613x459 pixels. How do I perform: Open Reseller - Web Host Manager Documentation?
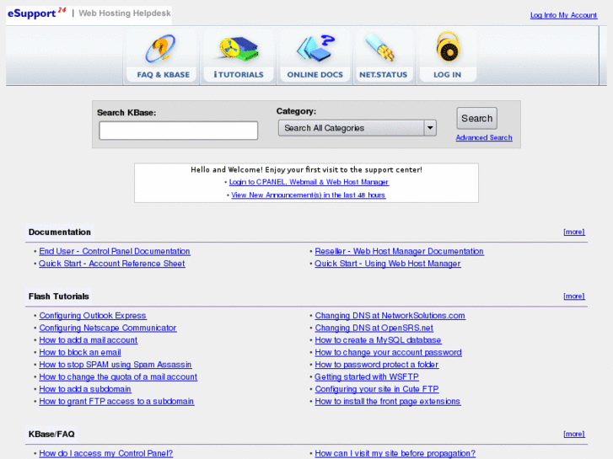(x=400, y=251)
